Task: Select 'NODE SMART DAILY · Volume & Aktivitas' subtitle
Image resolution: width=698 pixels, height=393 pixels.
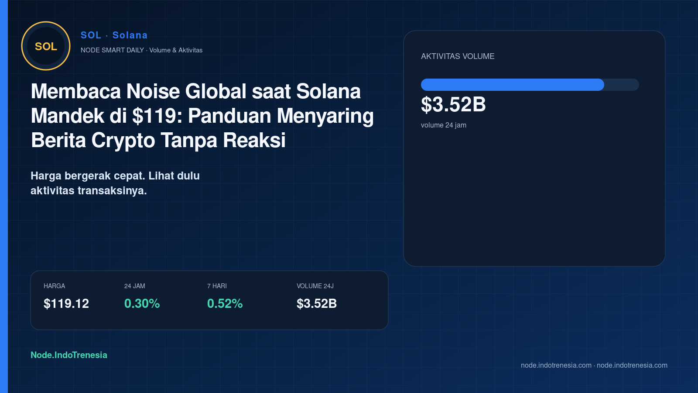Action: tap(141, 50)
